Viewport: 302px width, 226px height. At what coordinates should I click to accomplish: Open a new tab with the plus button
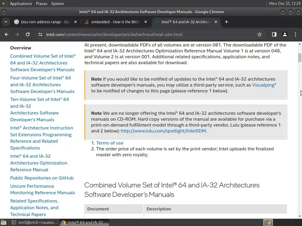click(226, 22)
